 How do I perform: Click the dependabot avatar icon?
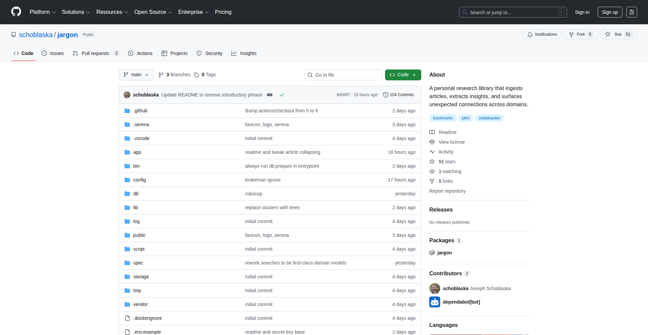pyautogui.click(x=435, y=302)
